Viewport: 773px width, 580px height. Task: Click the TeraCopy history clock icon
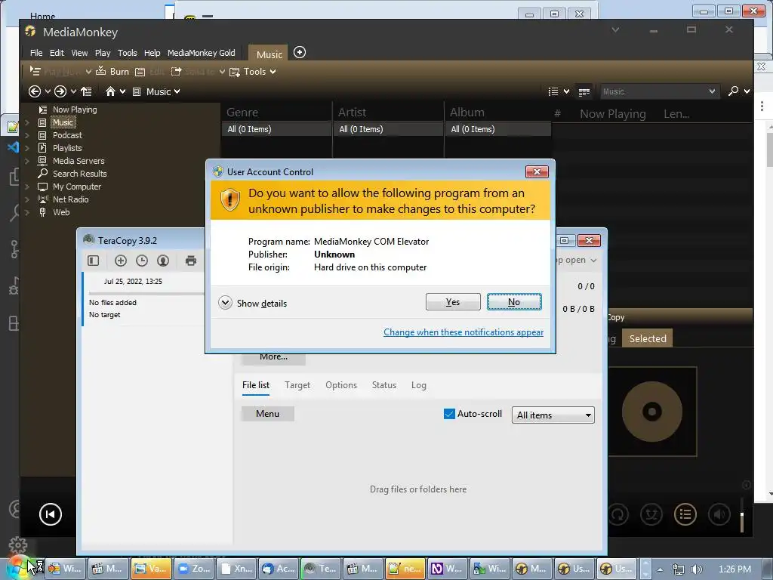142,261
